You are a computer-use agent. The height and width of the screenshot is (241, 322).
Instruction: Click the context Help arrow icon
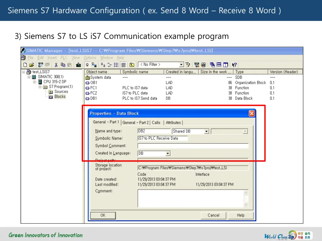[234, 65]
